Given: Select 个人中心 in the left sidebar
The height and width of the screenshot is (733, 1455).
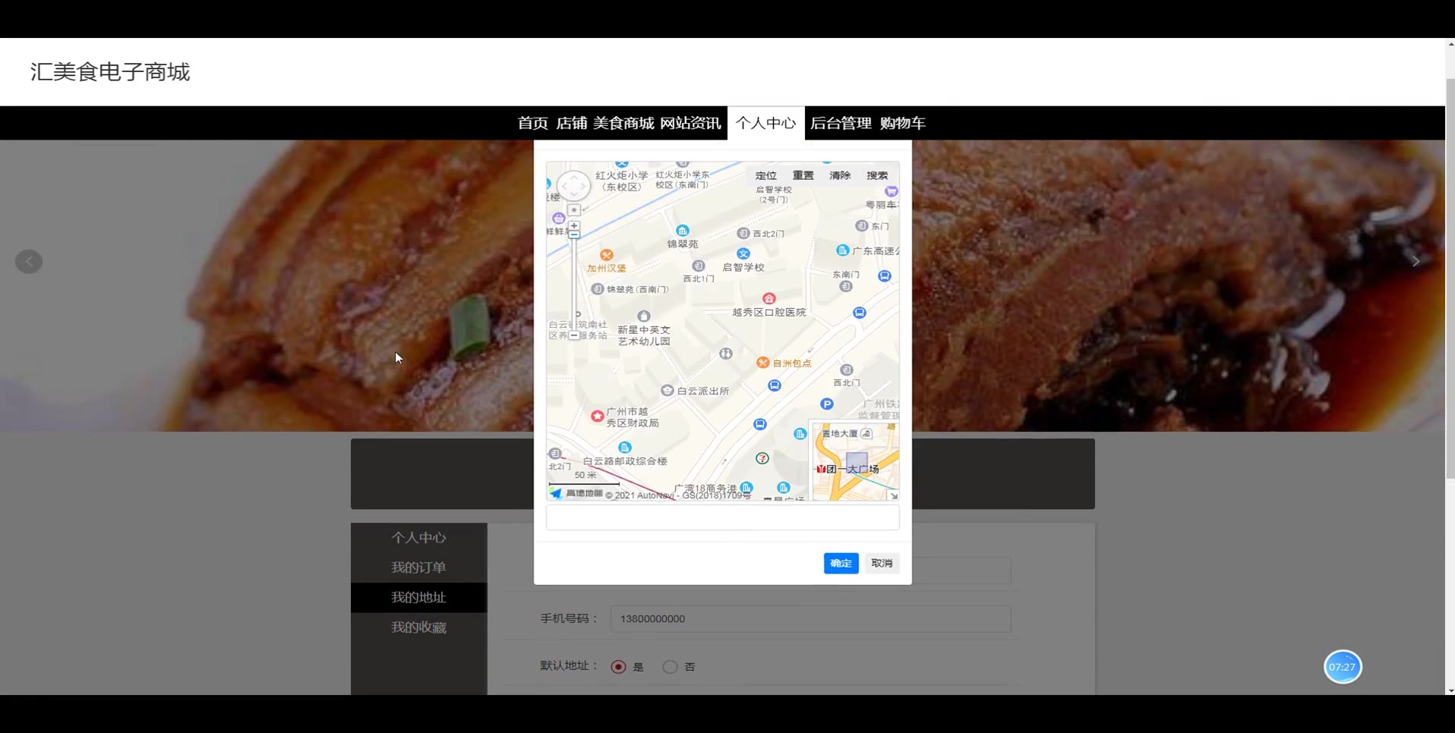Looking at the screenshot, I should [418, 538].
